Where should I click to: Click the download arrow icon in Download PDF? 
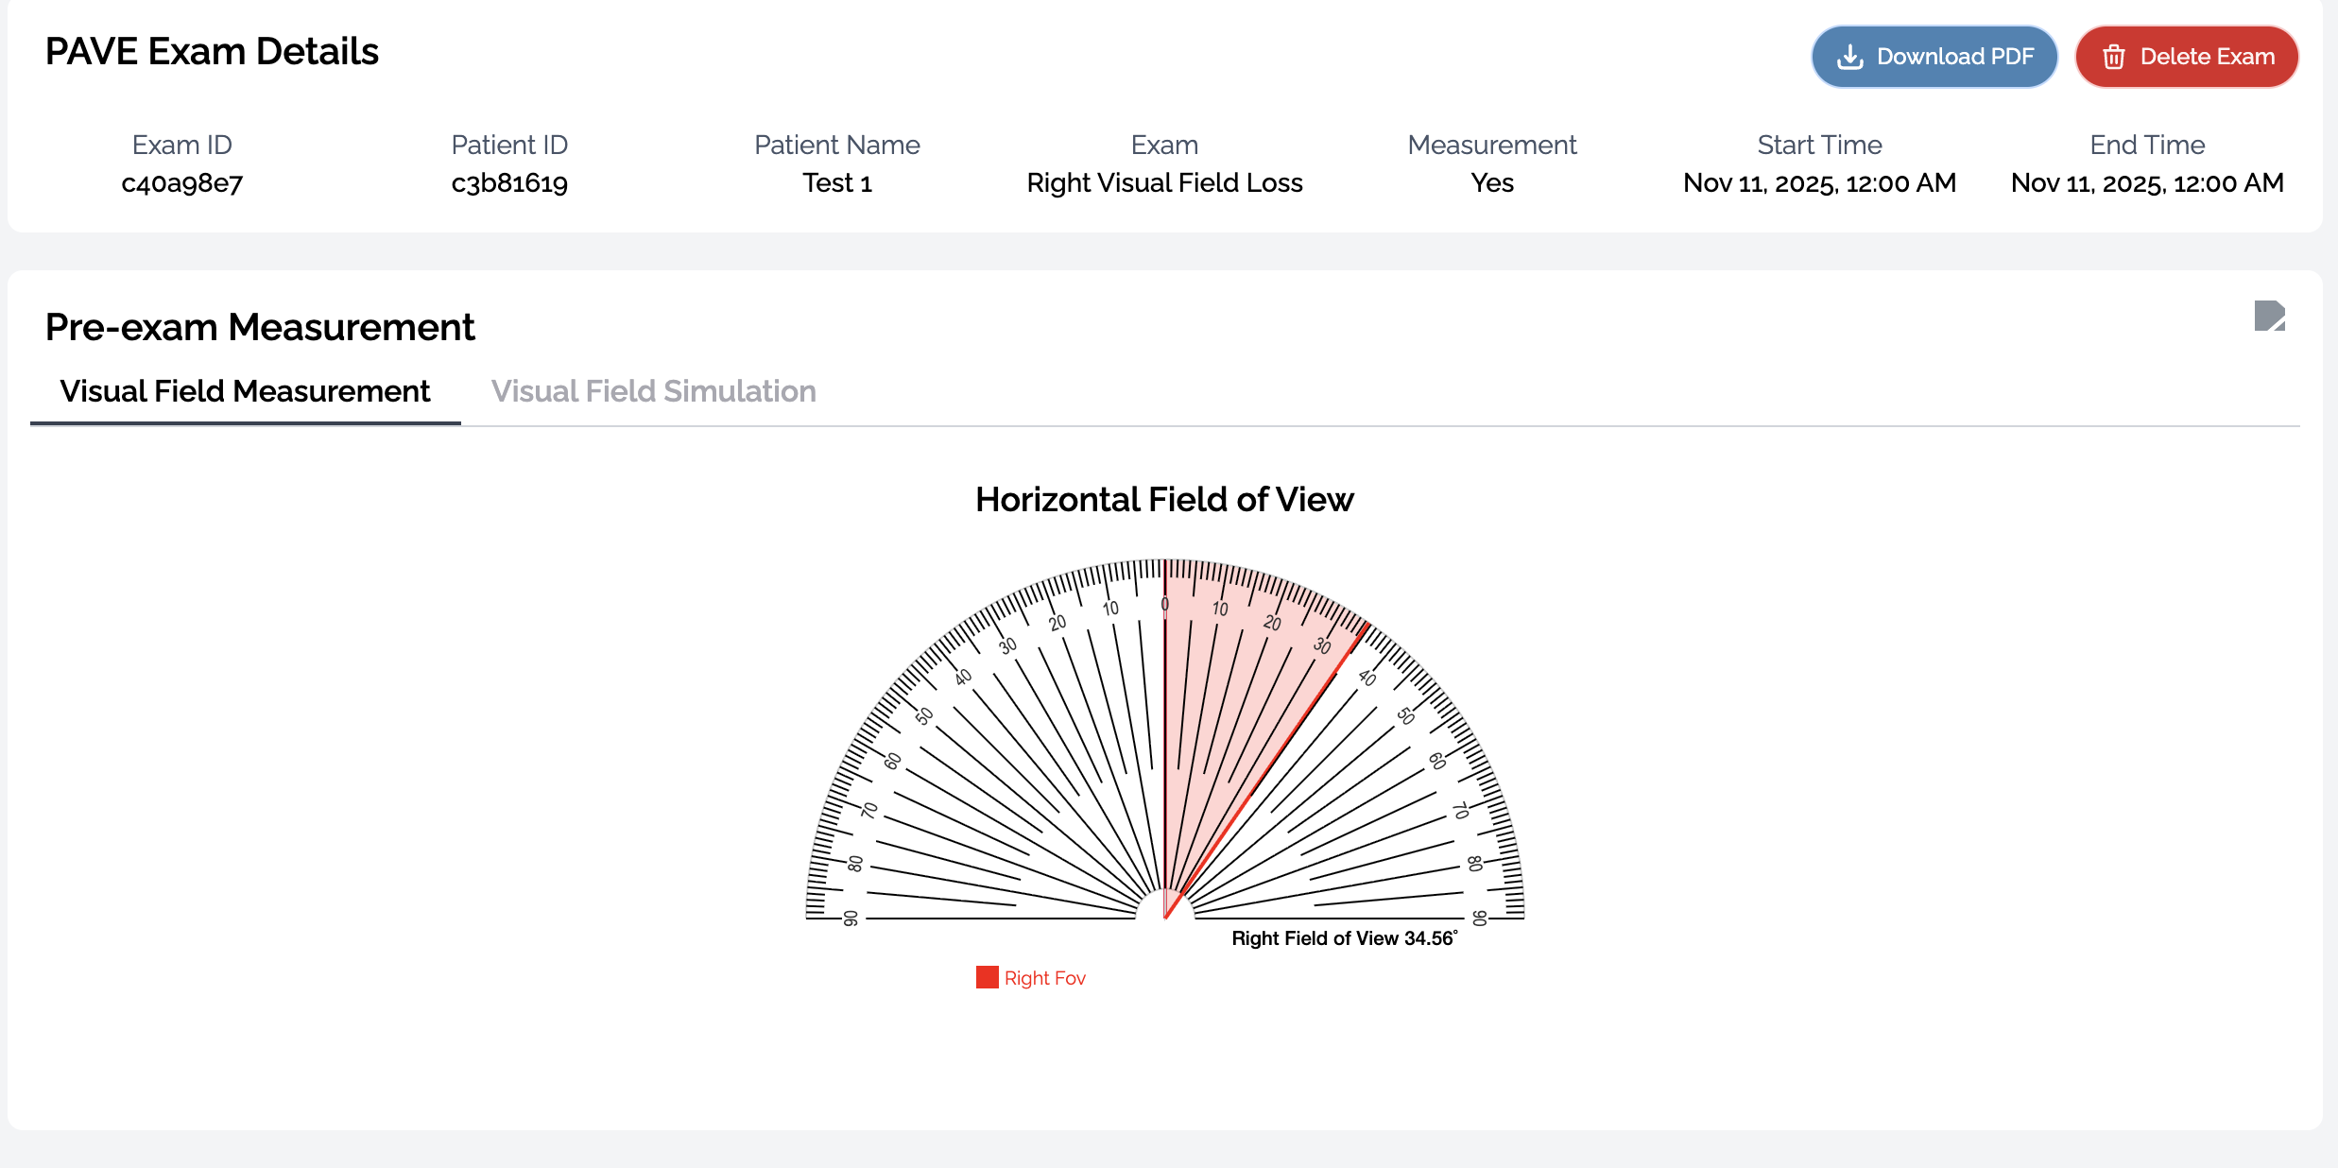[1849, 57]
